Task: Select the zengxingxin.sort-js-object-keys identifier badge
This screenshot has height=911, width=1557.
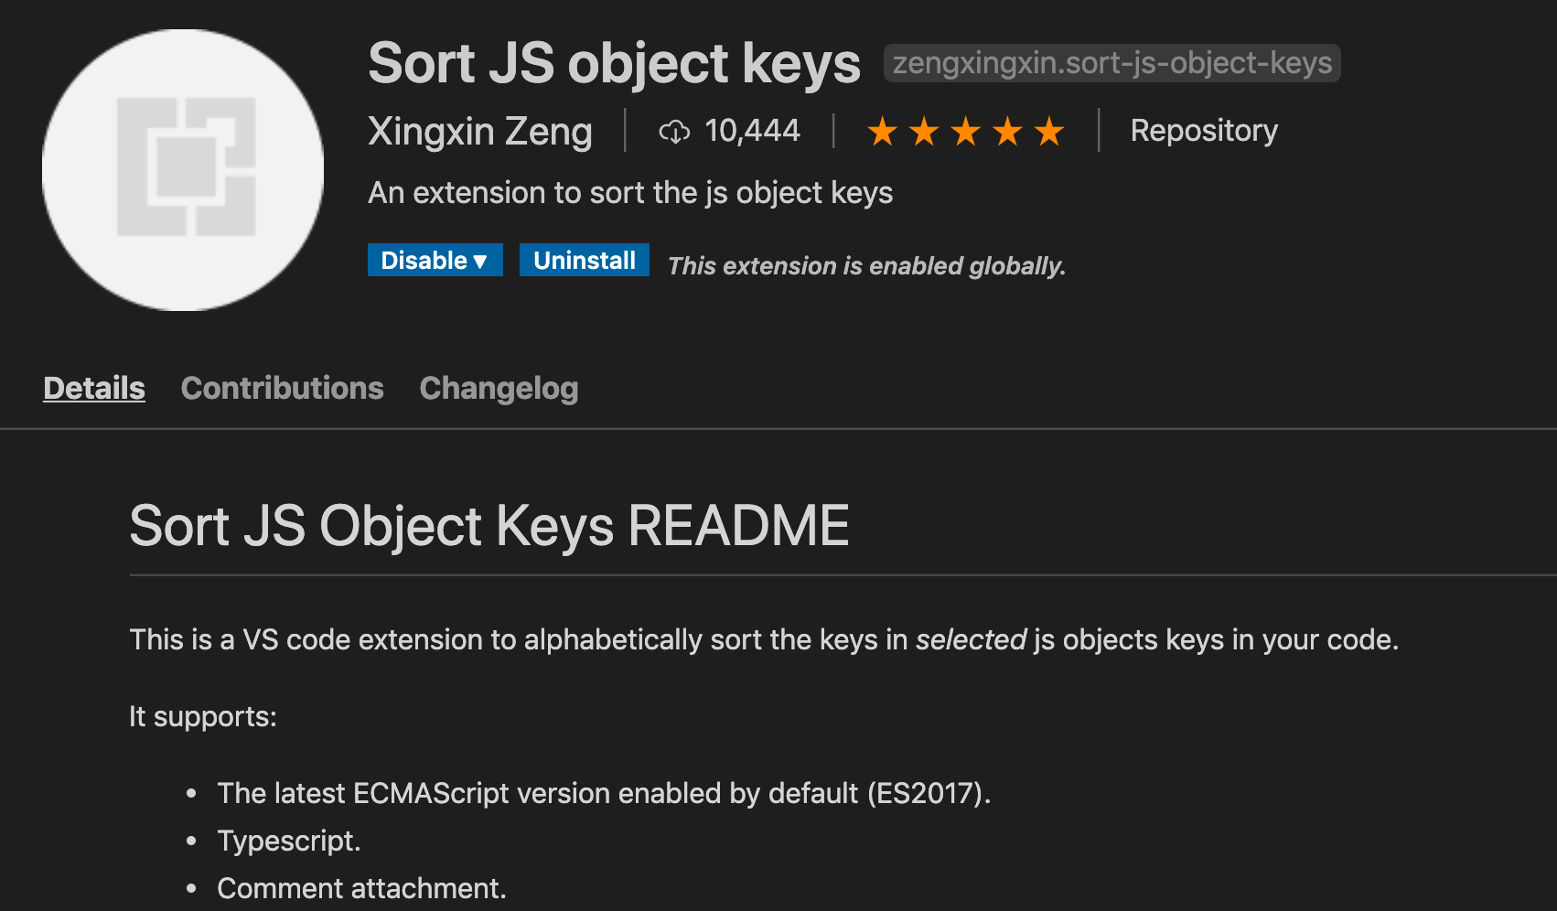Action: point(1111,63)
